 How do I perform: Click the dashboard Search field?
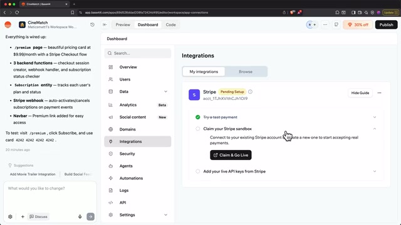(138, 53)
